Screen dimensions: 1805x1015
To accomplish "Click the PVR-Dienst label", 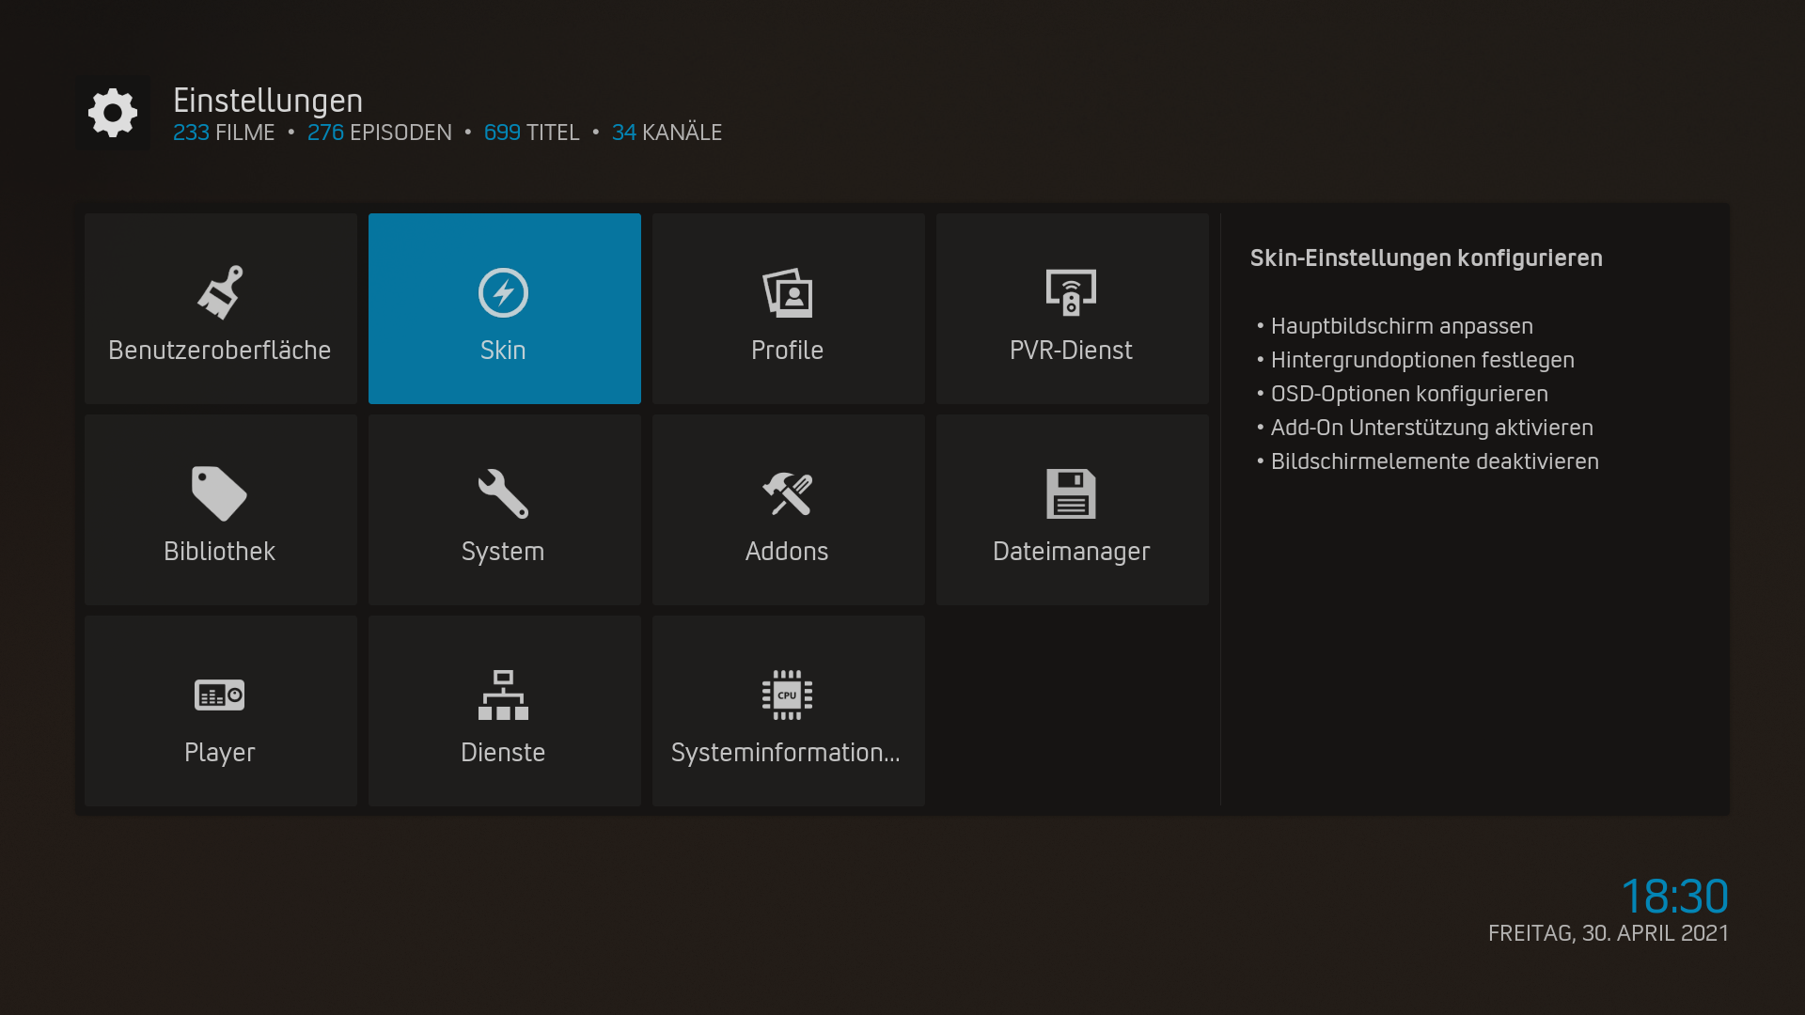I will 1071,351.
